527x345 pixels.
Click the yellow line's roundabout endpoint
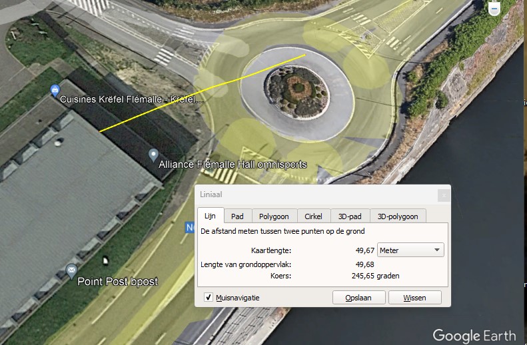coord(305,55)
